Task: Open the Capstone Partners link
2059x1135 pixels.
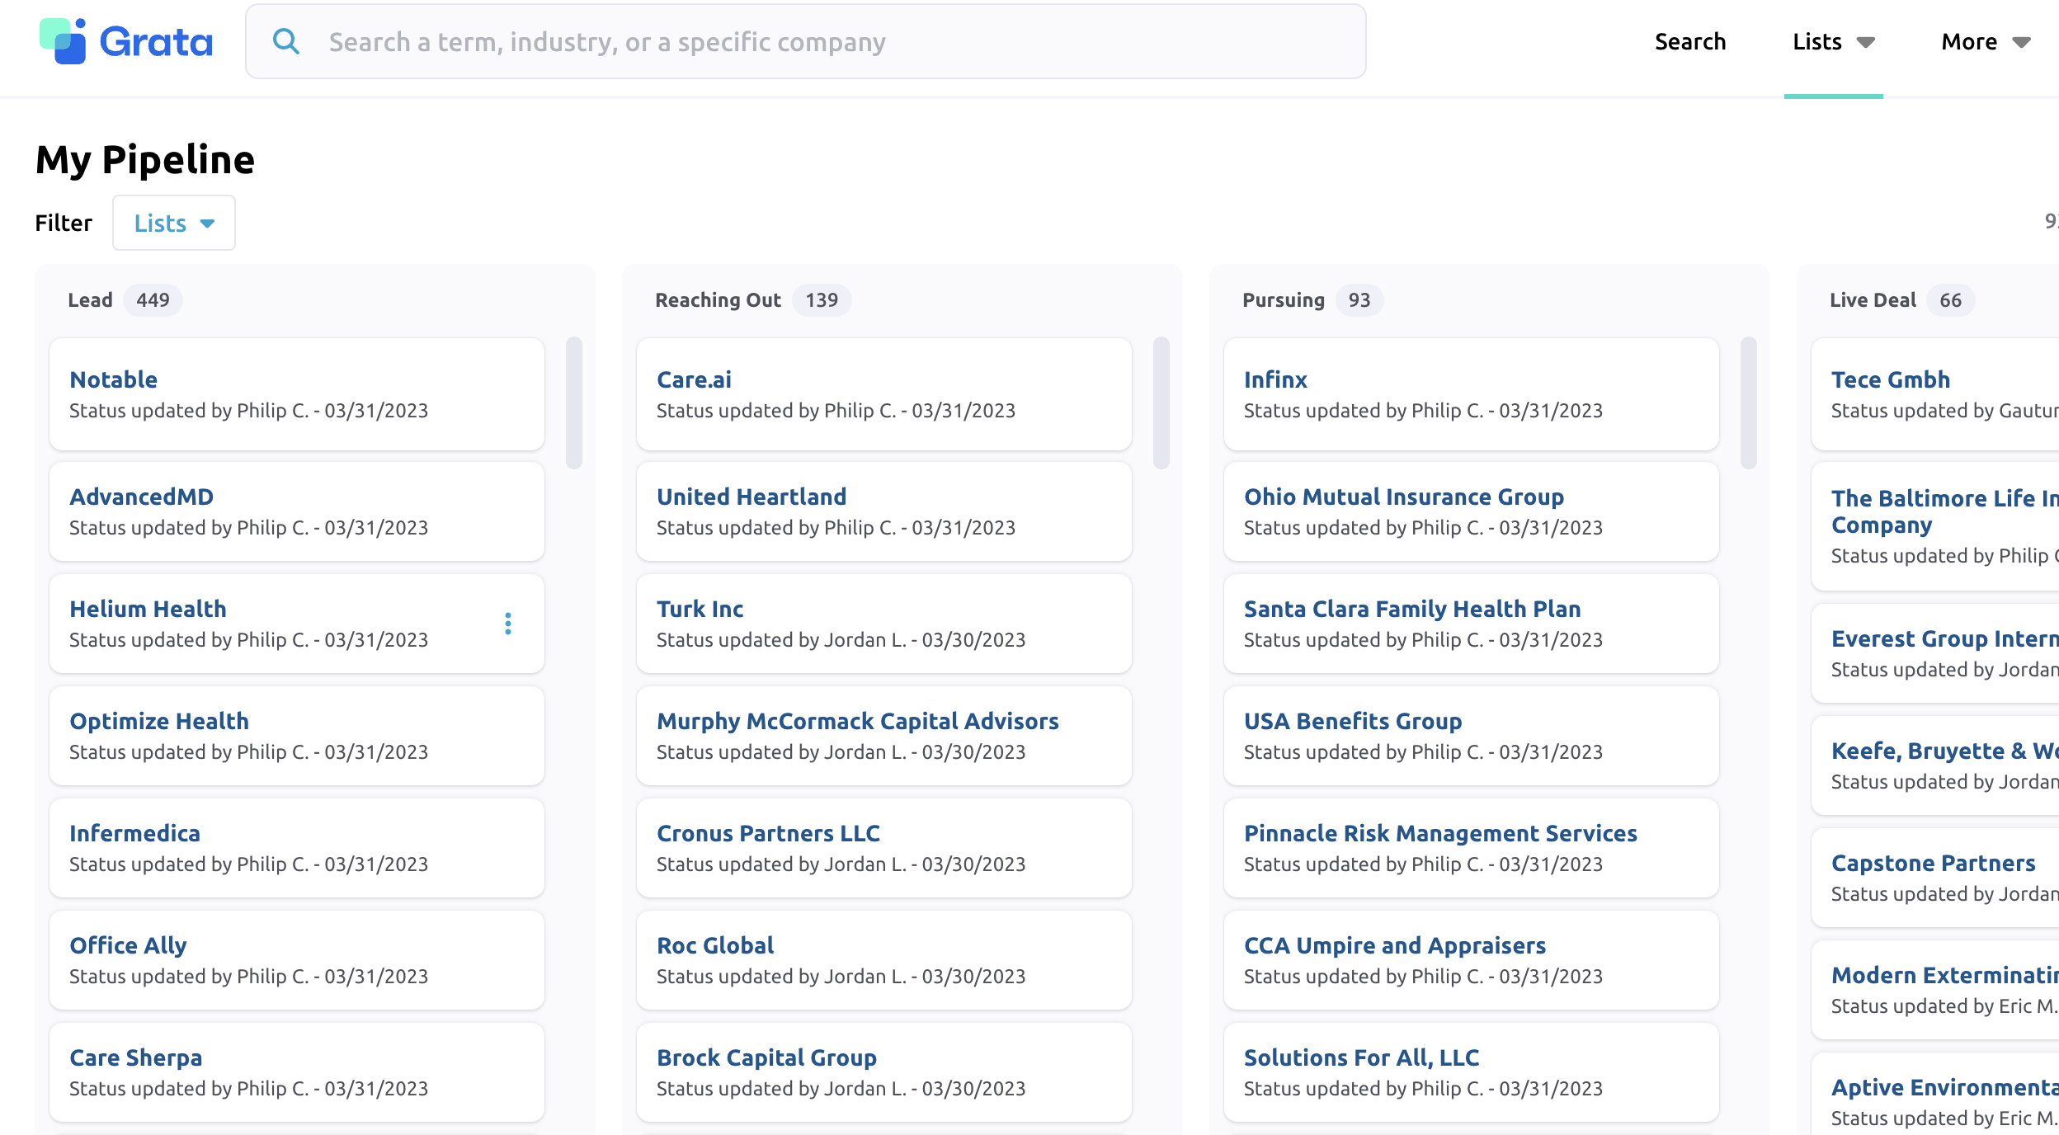Action: click(1934, 863)
